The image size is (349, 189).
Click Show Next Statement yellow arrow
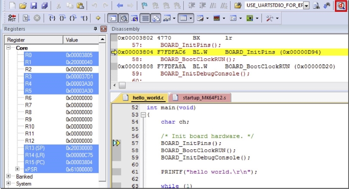point(98,18)
